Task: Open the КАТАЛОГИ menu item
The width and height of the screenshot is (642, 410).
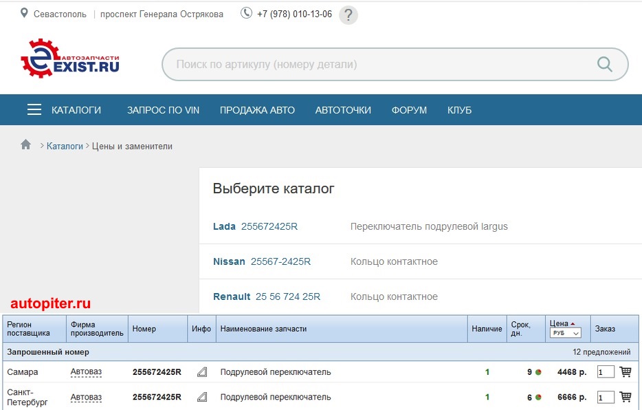Action: 76,110
